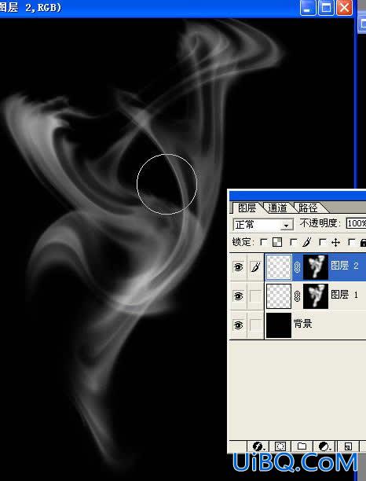Click the lock position move-arrows icon

[x=335, y=243]
